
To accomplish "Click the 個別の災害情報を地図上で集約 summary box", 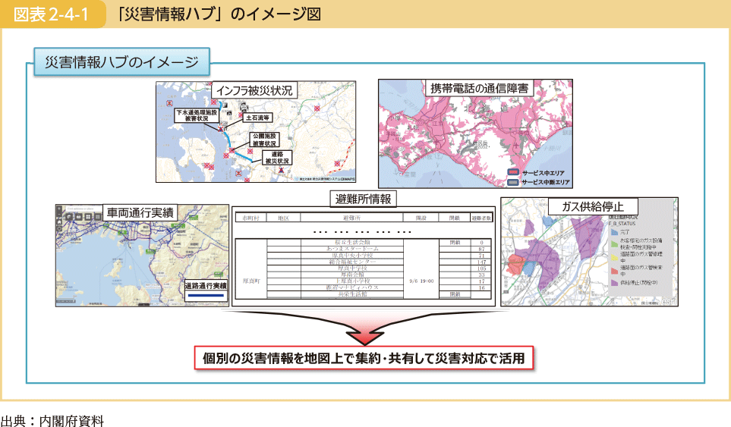I will click(x=364, y=358).
